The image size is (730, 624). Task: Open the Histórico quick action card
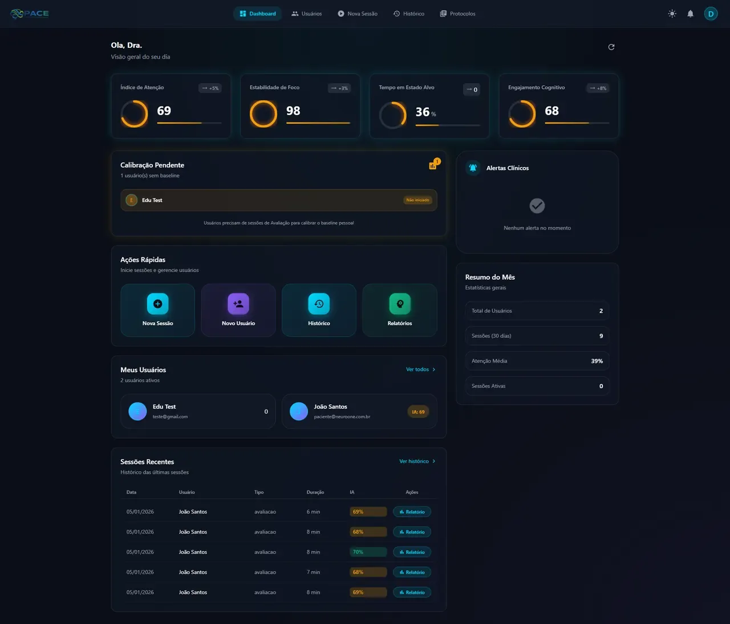[x=319, y=310]
